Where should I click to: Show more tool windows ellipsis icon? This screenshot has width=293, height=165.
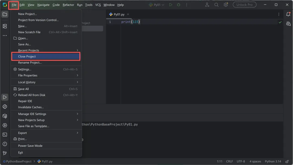coord(5,35)
